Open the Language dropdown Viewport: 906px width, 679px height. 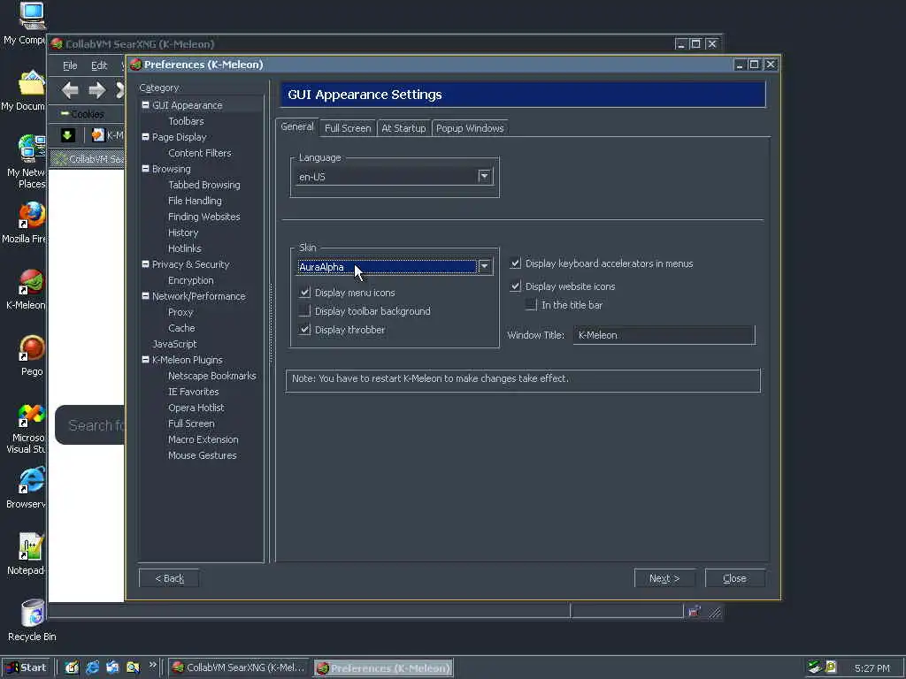(x=484, y=177)
